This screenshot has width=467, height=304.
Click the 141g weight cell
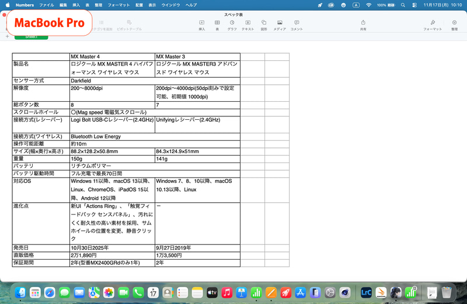point(197,159)
